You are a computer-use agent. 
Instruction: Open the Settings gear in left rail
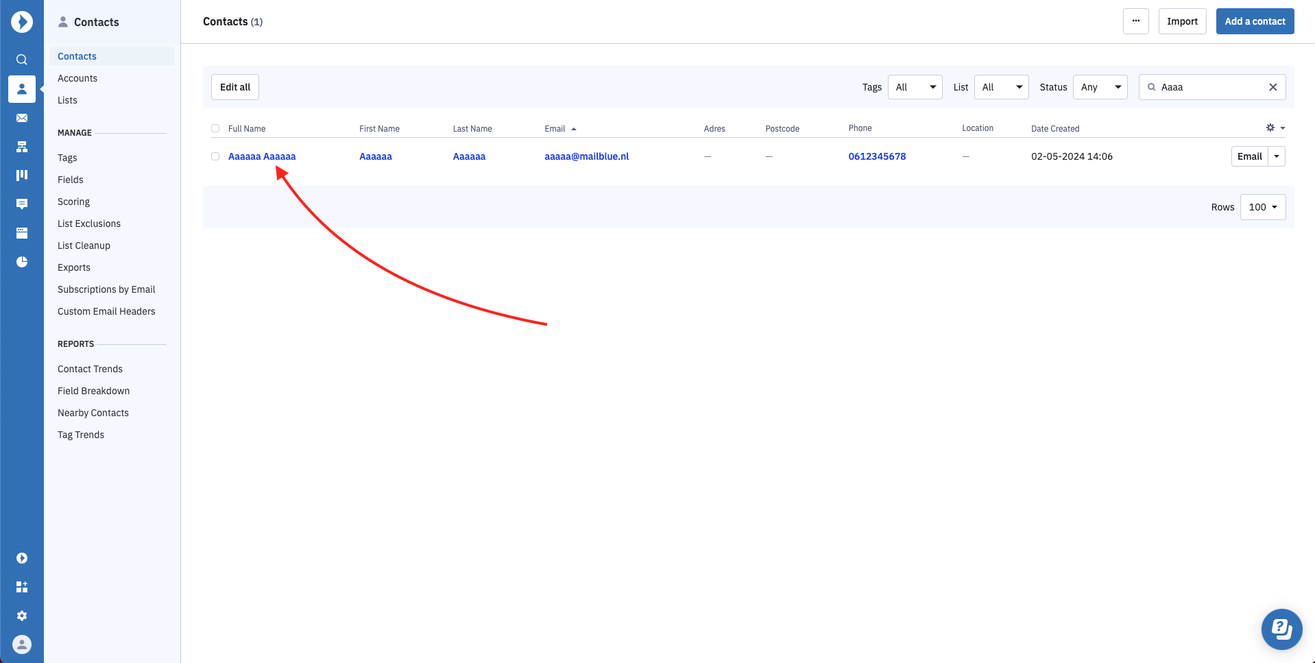coord(22,616)
